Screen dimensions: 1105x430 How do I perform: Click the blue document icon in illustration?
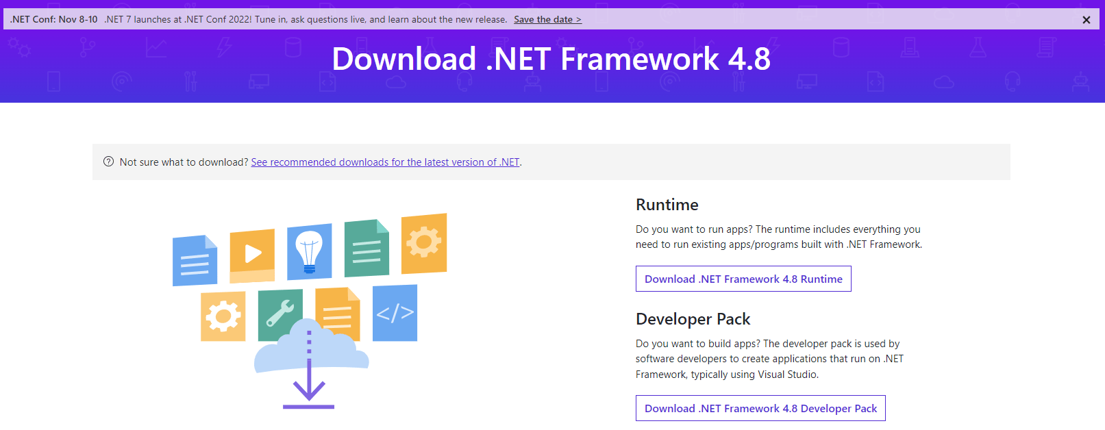pos(195,260)
